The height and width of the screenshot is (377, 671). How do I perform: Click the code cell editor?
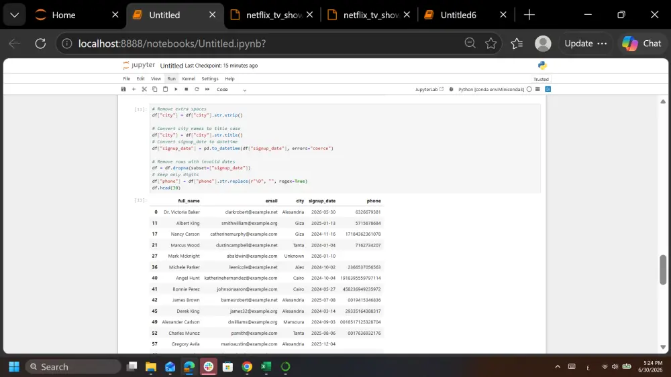(345, 148)
